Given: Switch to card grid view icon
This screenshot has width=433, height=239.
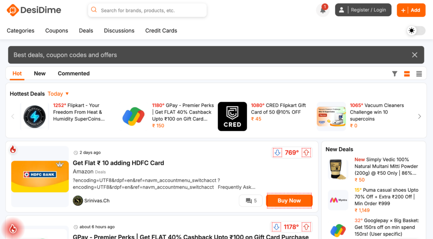Looking at the screenshot, I should point(407,74).
